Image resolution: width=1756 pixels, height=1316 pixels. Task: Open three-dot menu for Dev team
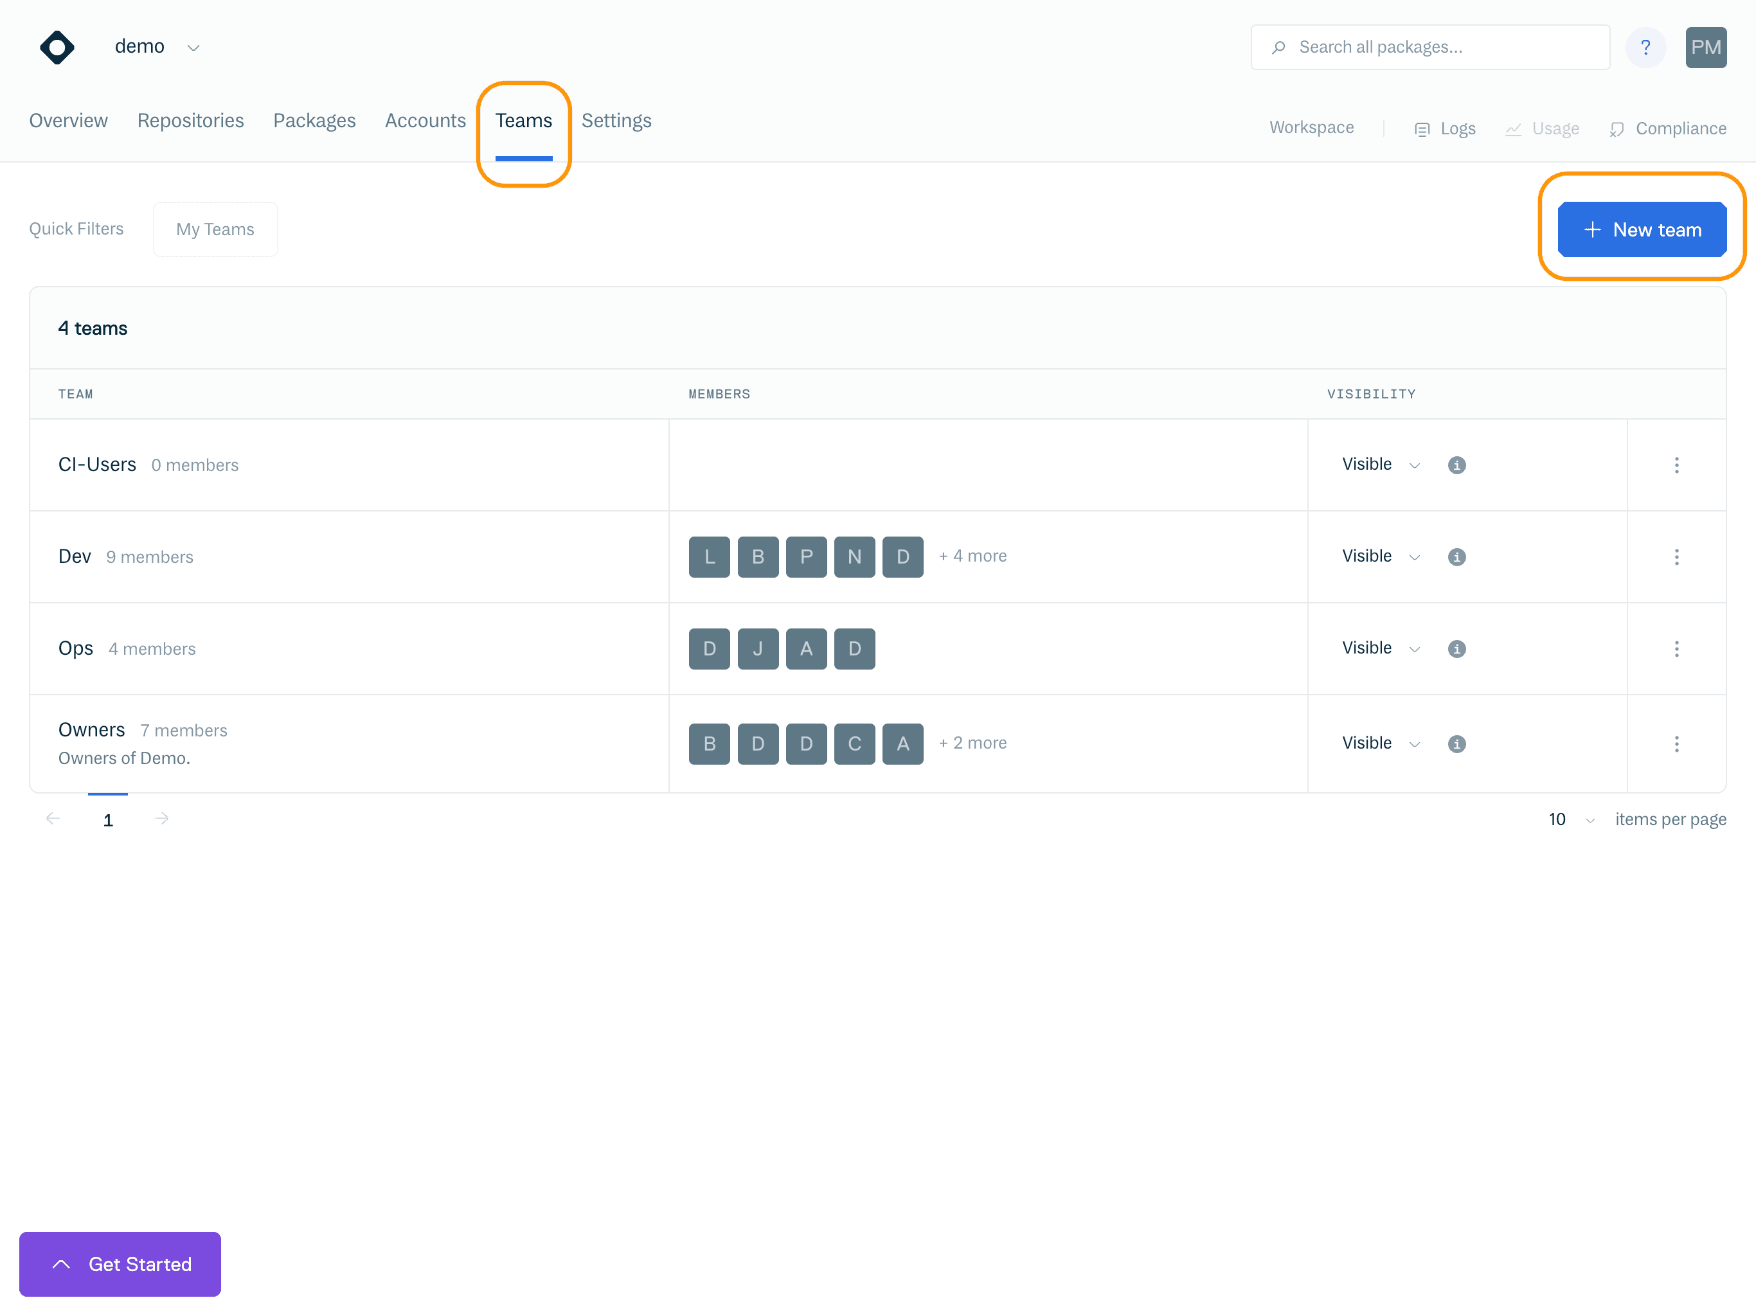pos(1676,556)
